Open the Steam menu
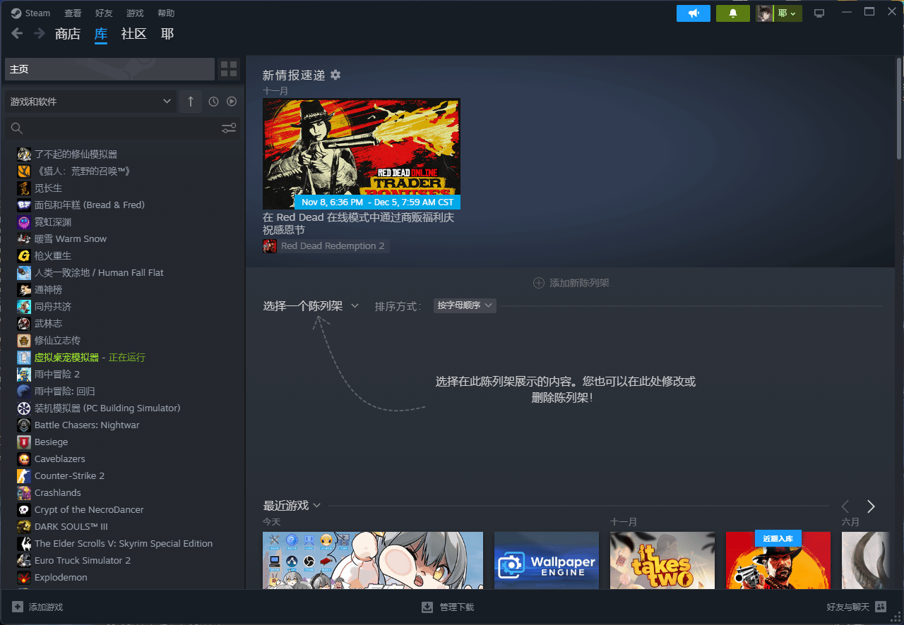Screen dimensions: 904x625 37,13
